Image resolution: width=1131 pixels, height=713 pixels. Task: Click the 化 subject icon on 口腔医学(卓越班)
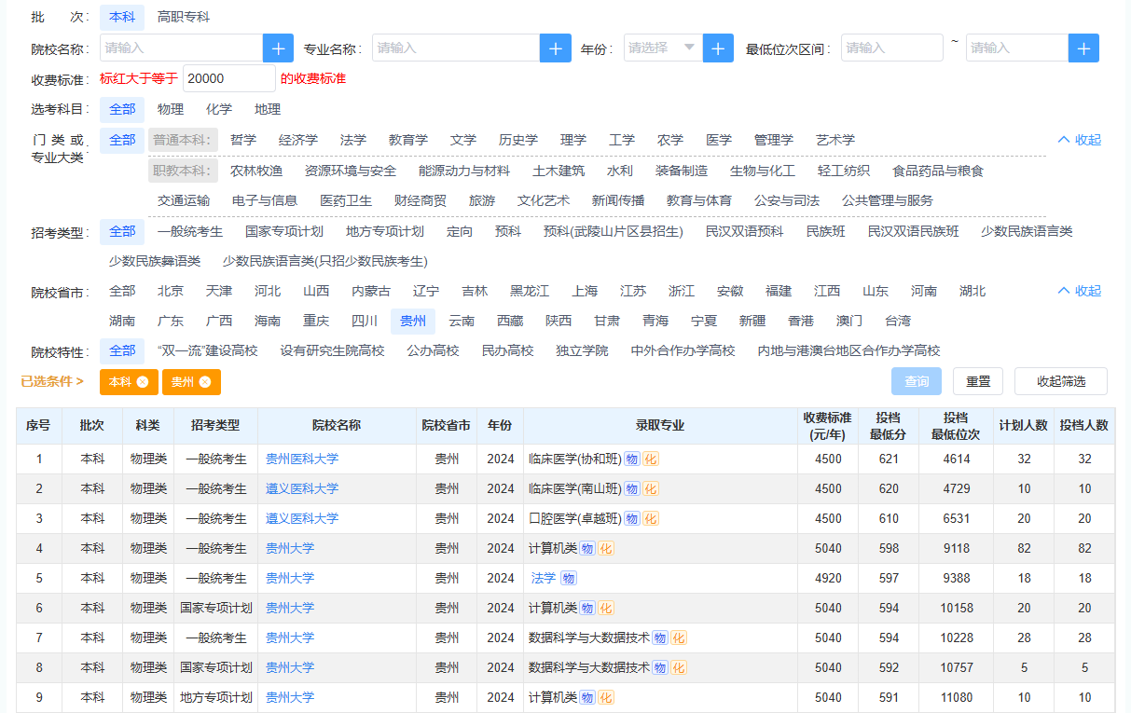[x=652, y=517]
